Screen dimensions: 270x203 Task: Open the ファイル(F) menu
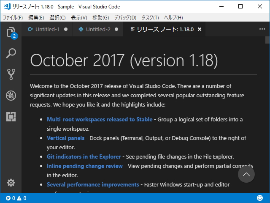click(x=13, y=18)
